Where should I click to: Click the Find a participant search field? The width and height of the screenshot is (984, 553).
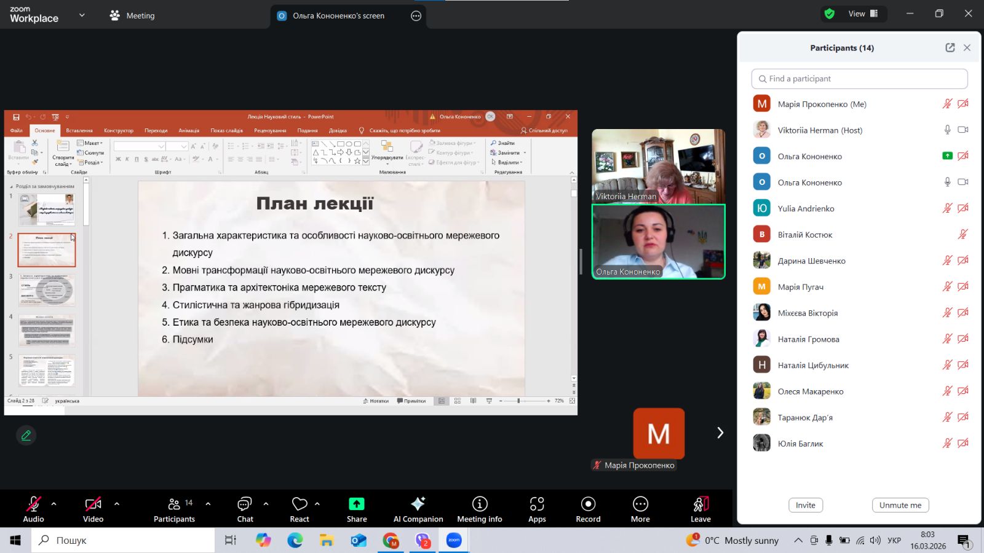pyautogui.click(x=859, y=79)
